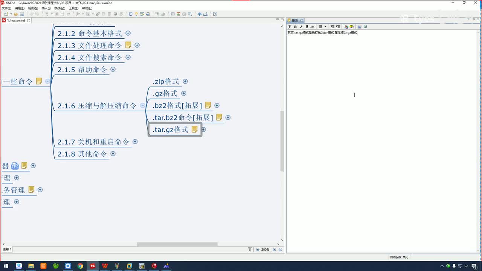The height and width of the screenshot is (271, 482).
Task: Click the 200% zoom level value
Action: 265,250
